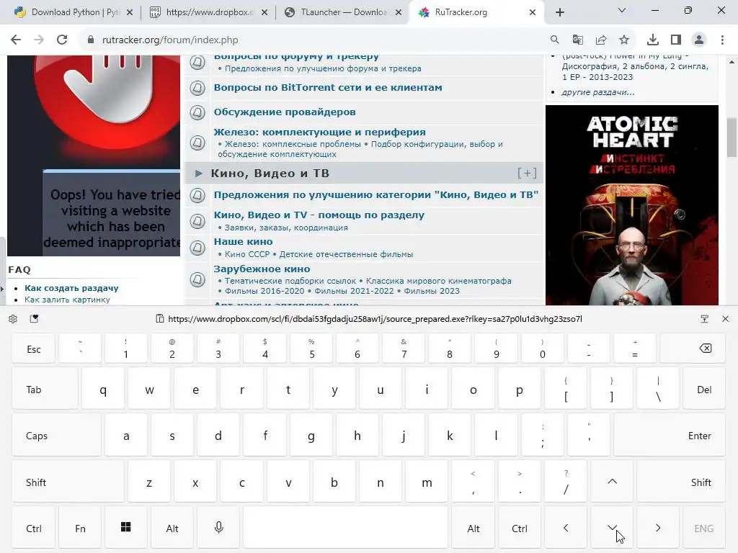Open the search icon in address bar
The height and width of the screenshot is (553, 738).
pyautogui.click(x=555, y=40)
